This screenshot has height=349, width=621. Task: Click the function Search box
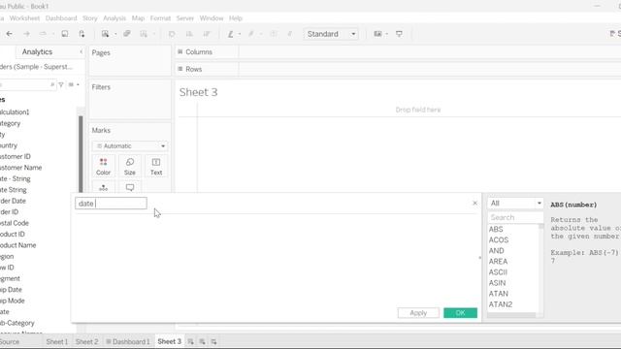[x=515, y=217]
